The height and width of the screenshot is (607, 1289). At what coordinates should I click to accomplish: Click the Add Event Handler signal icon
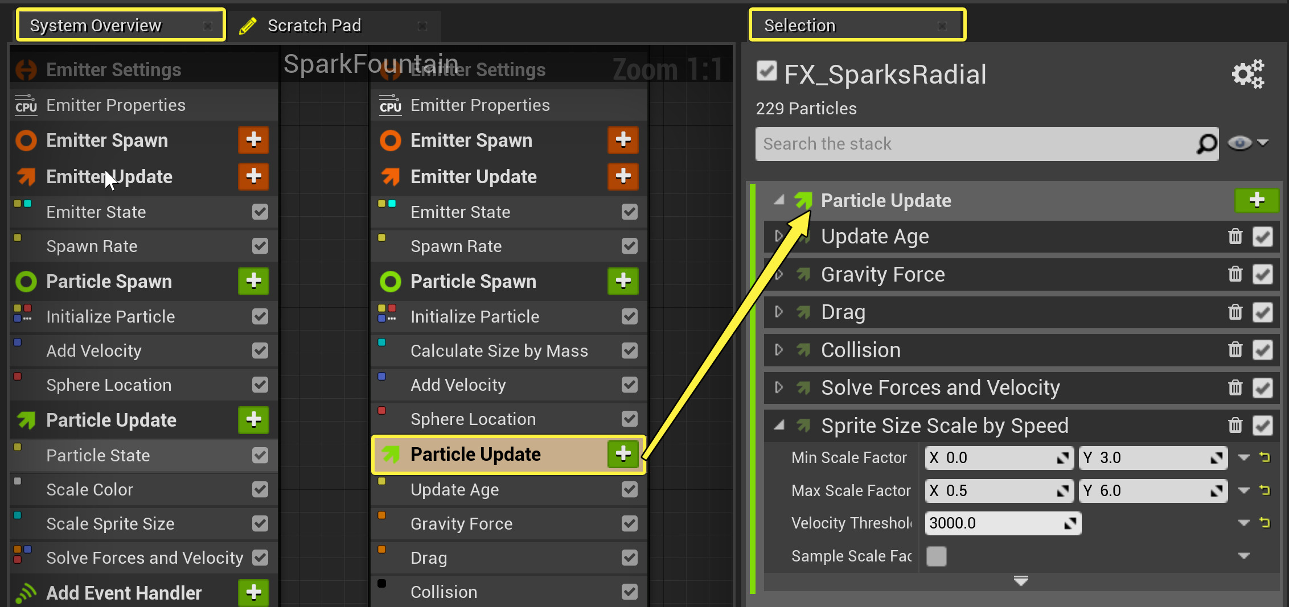point(25,592)
